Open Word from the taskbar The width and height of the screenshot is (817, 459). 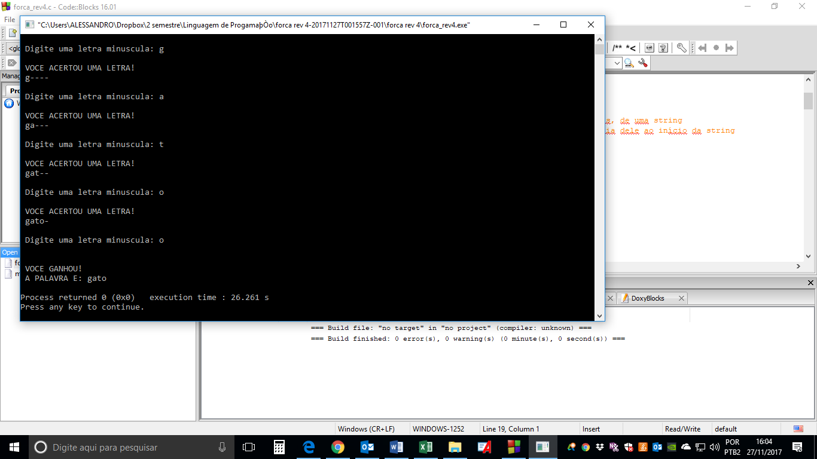point(397,447)
